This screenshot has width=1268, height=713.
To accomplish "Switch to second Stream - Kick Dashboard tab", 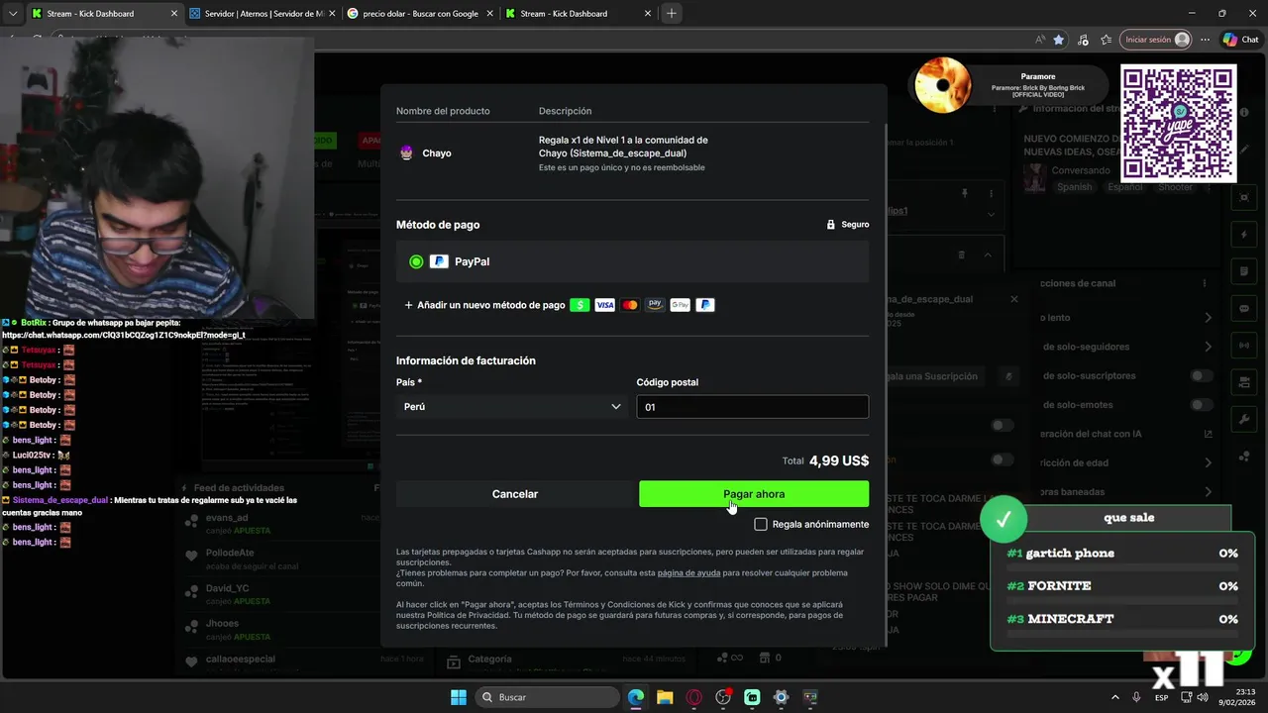I will tap(577, 14).
